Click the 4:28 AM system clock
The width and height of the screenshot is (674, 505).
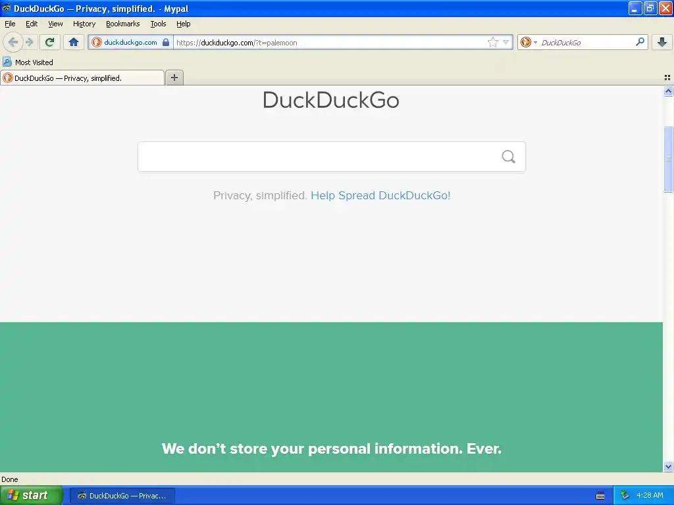pos(650,496)
